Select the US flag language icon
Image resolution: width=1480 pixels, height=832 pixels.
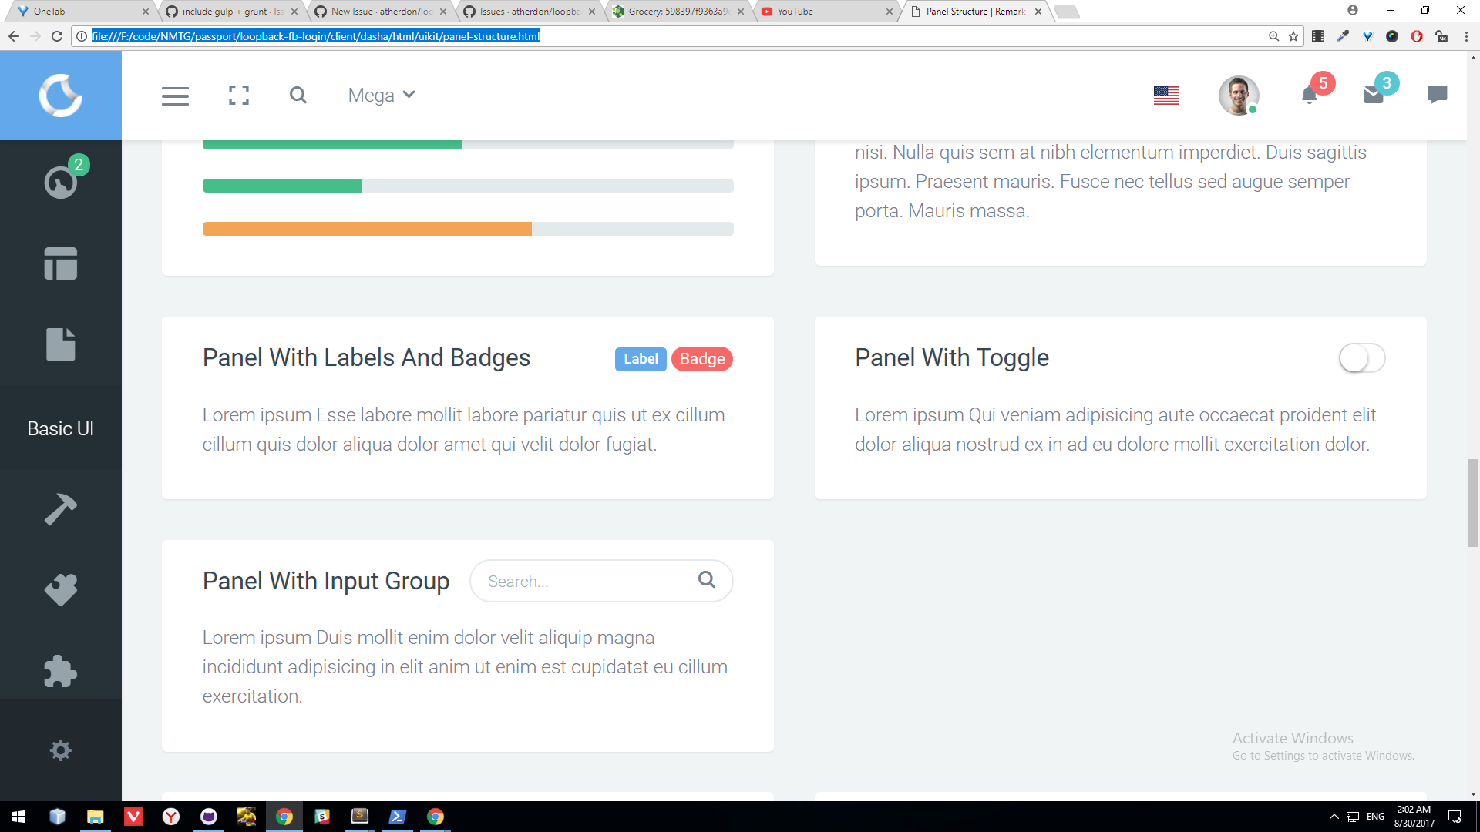(x=1166, y=96)
